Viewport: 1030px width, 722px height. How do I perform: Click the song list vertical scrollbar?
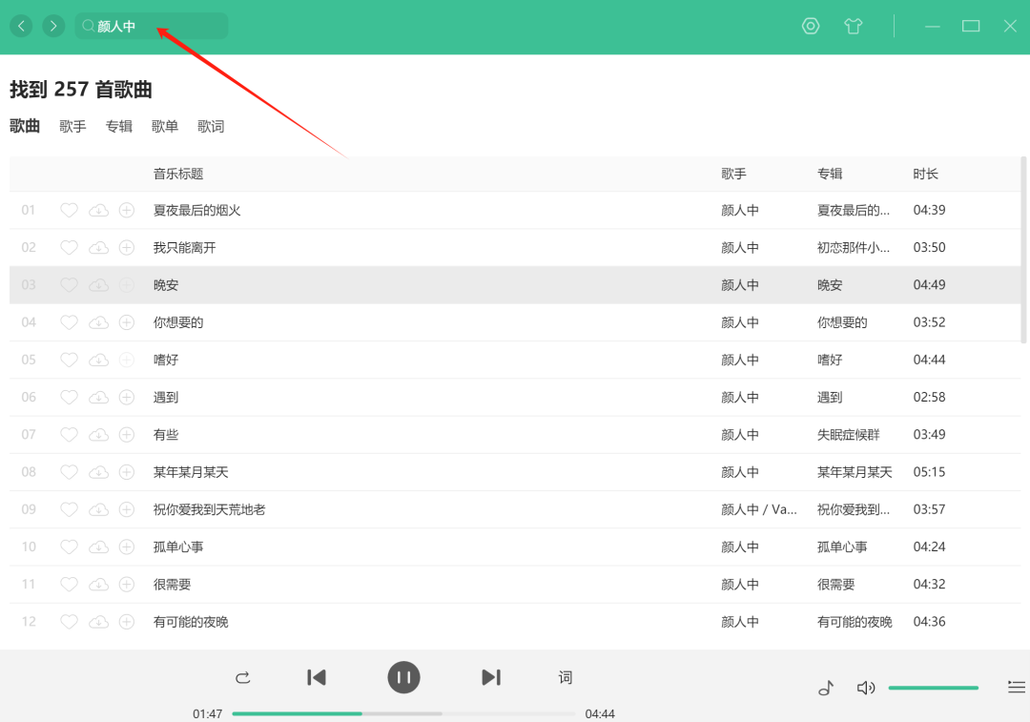click(x=1022, y=250)
